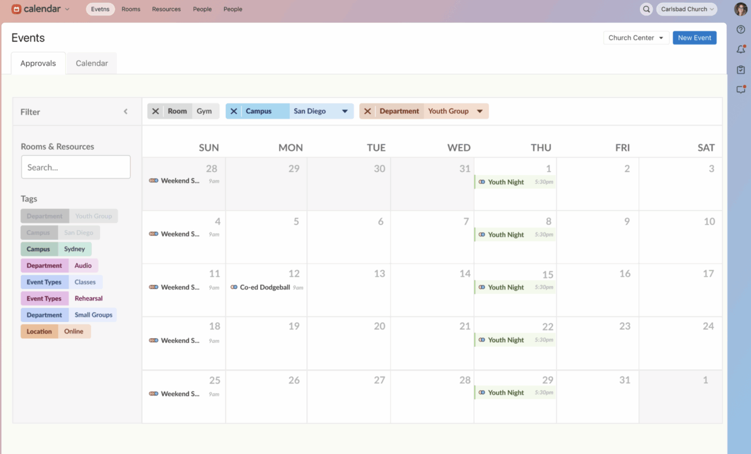Screen dimensions: 751x454
Task: Toggle the Location Online tag
Action: (56, 332)
